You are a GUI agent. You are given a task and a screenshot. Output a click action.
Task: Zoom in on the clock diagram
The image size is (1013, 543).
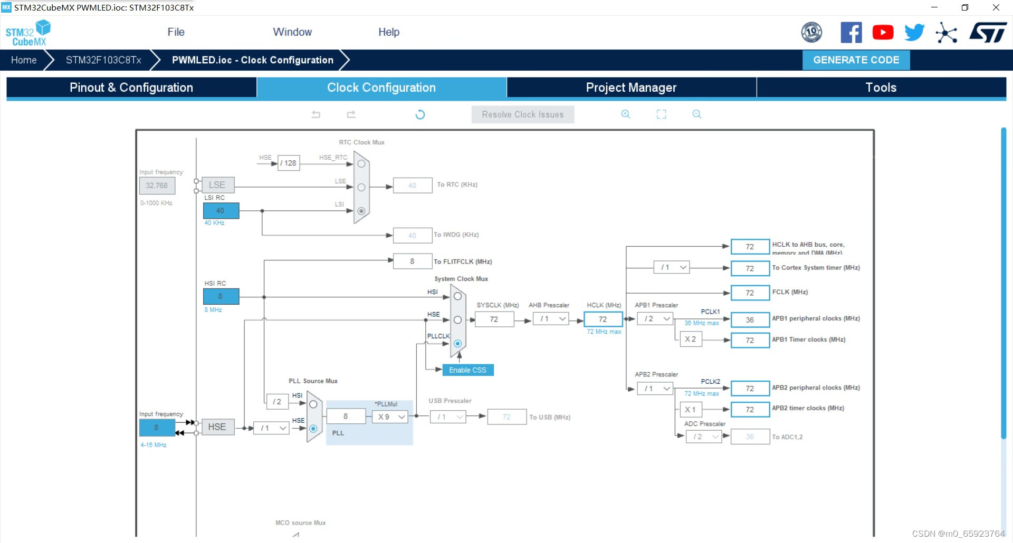pyautogui.click(x=626, y=114)
